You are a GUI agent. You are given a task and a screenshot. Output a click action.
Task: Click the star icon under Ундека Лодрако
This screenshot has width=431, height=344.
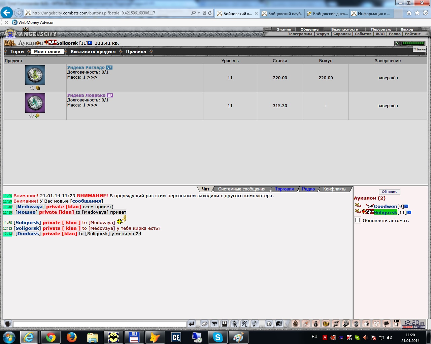[x=31, y=116]
